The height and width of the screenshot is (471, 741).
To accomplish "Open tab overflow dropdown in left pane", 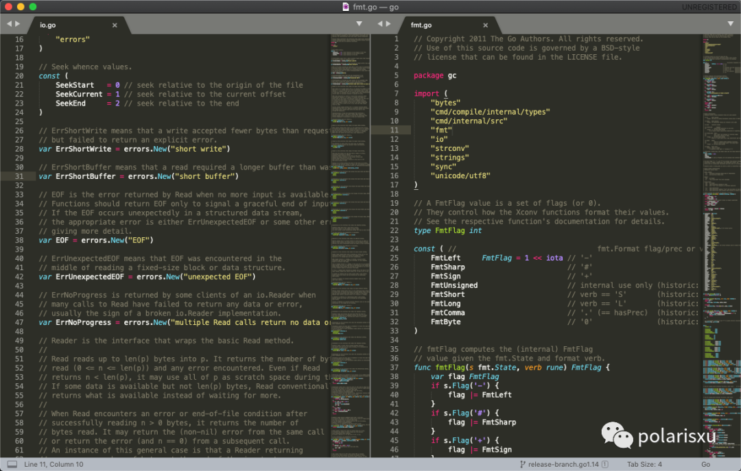I will pos(359,23).
